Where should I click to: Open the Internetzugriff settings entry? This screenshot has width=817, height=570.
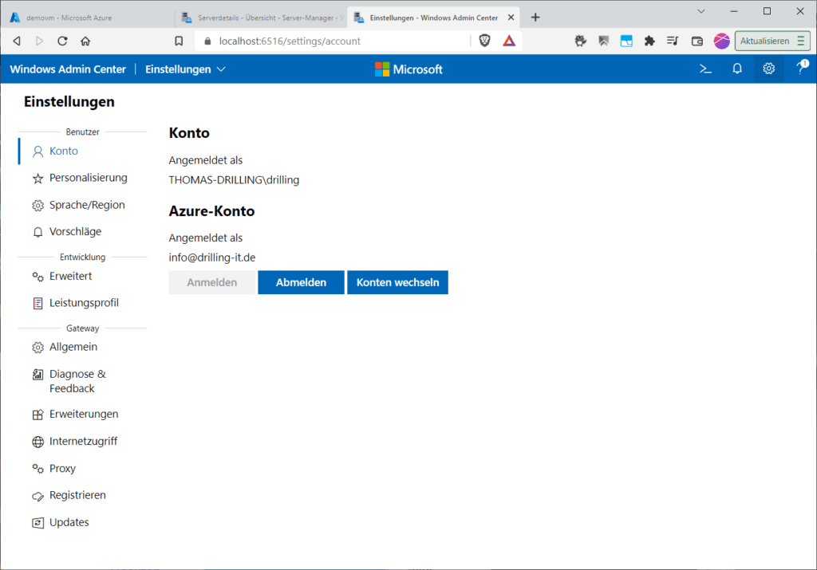click(83, 442)
